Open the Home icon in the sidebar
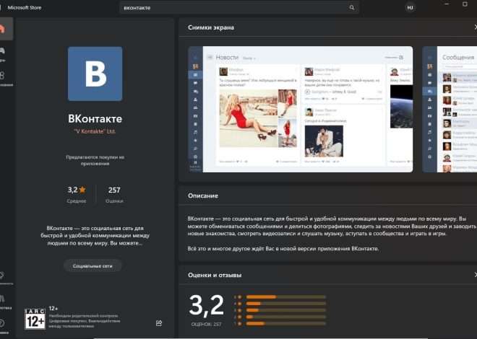 click(x=2, y=30)
